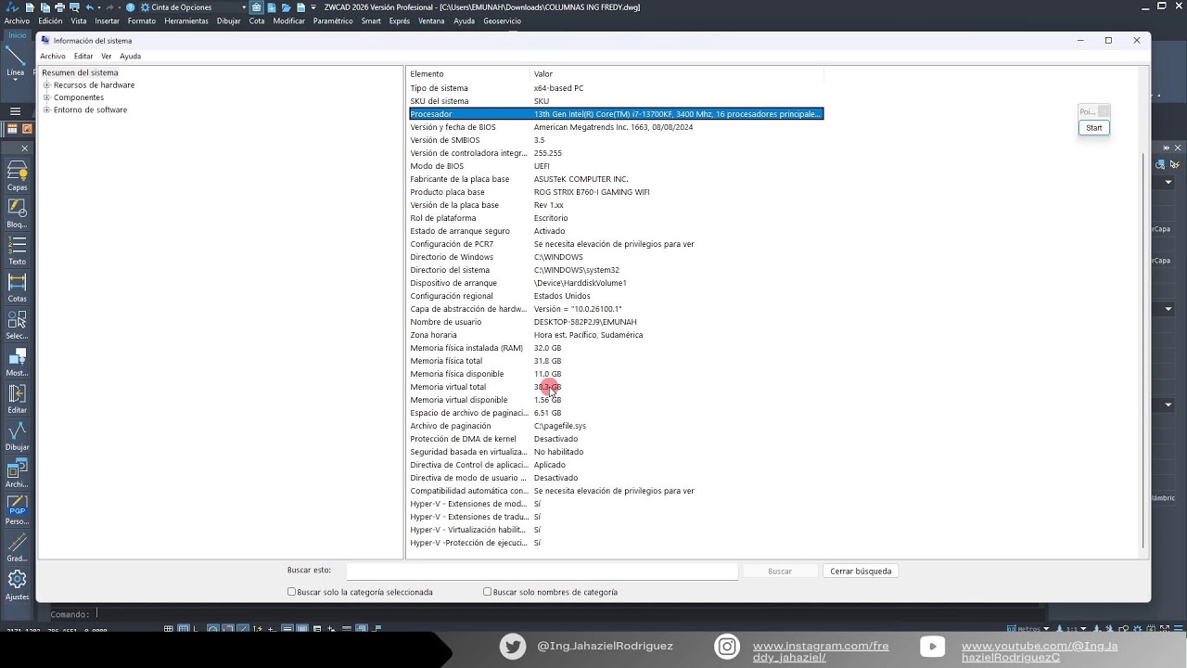This screenshot has width=1187, height=668.
Task: Open the Selec... selection tool
Action: pyautogui.click(x=17, y=324)
